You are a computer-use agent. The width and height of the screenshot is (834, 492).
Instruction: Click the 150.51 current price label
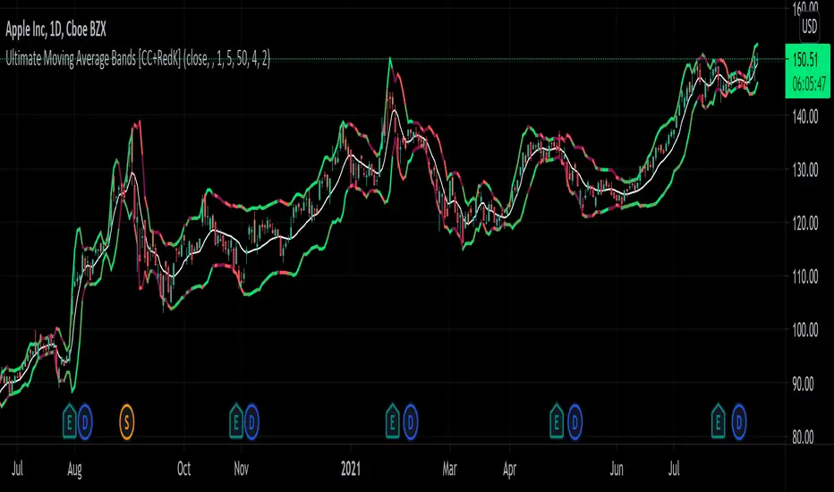pyautogui.click(x=805, y=60)
